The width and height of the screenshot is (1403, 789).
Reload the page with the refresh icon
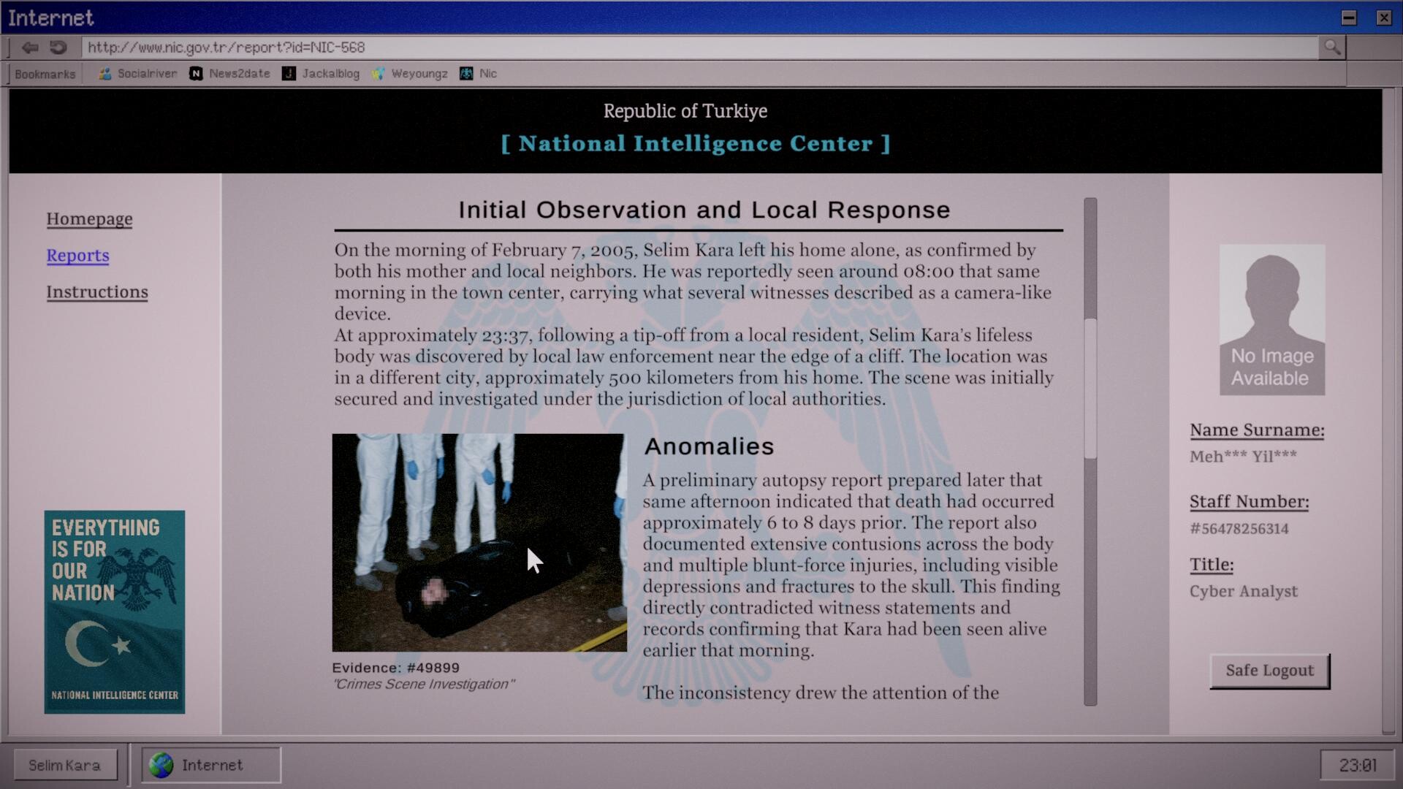pos(58,47)
